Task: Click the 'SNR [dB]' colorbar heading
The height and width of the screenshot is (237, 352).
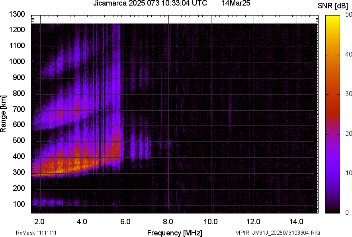Action: (333, 6)
